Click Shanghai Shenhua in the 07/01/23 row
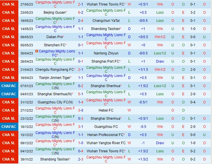The image size is (212, 164). click(105, 86)
